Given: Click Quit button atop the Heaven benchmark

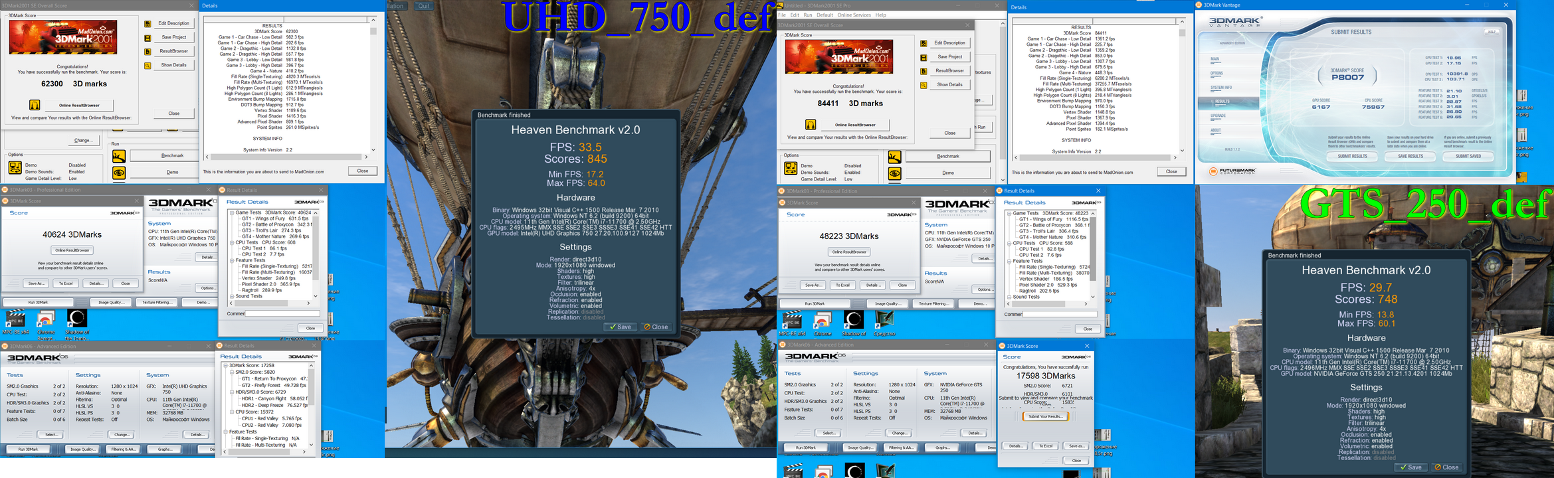Looking at the screenshot, I should (x=424, y=6).
